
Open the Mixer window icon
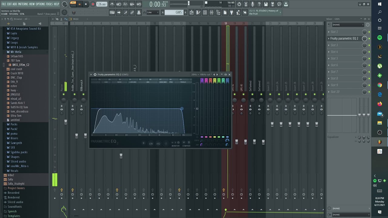(212, 12)
